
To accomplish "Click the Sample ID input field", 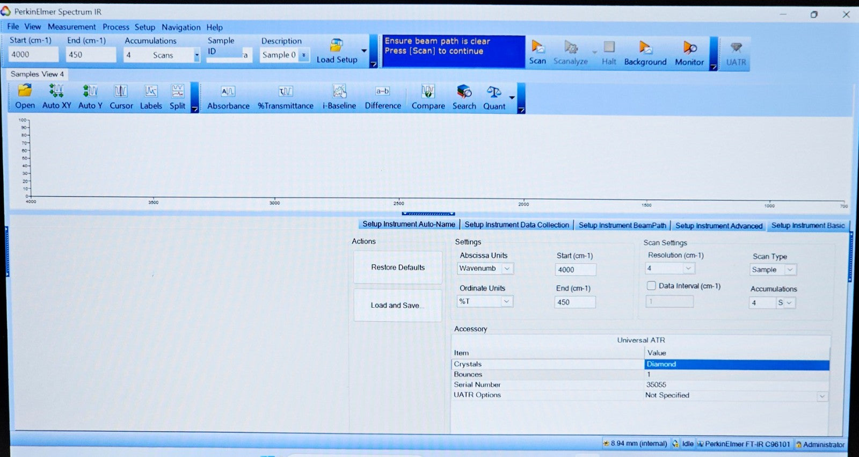I will click(229, 55).
